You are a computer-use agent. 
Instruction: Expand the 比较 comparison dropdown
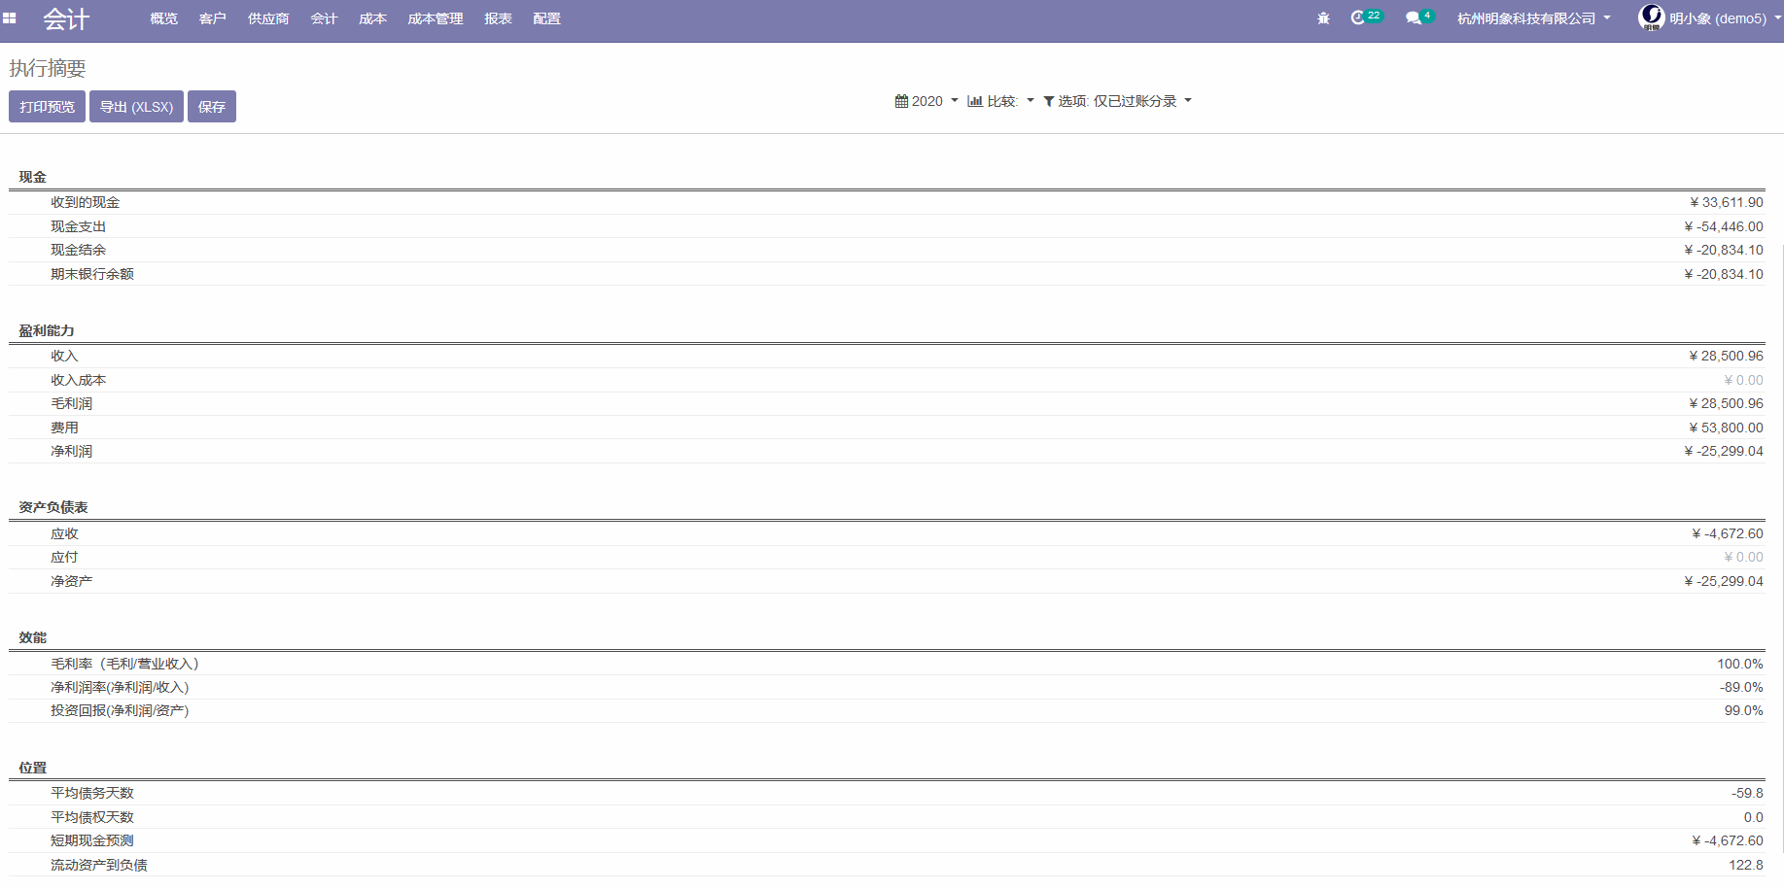click(x=1001, y=101)
